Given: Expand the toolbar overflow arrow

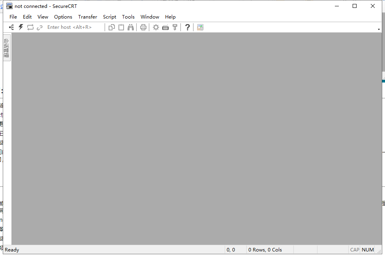Looking at the screenshot, I should tap(379, 29).
